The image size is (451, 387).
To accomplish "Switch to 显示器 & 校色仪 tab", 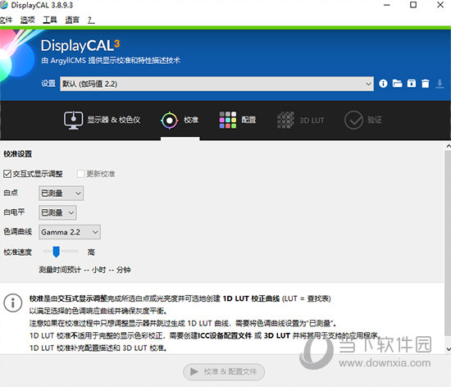I will coord(102,120).
